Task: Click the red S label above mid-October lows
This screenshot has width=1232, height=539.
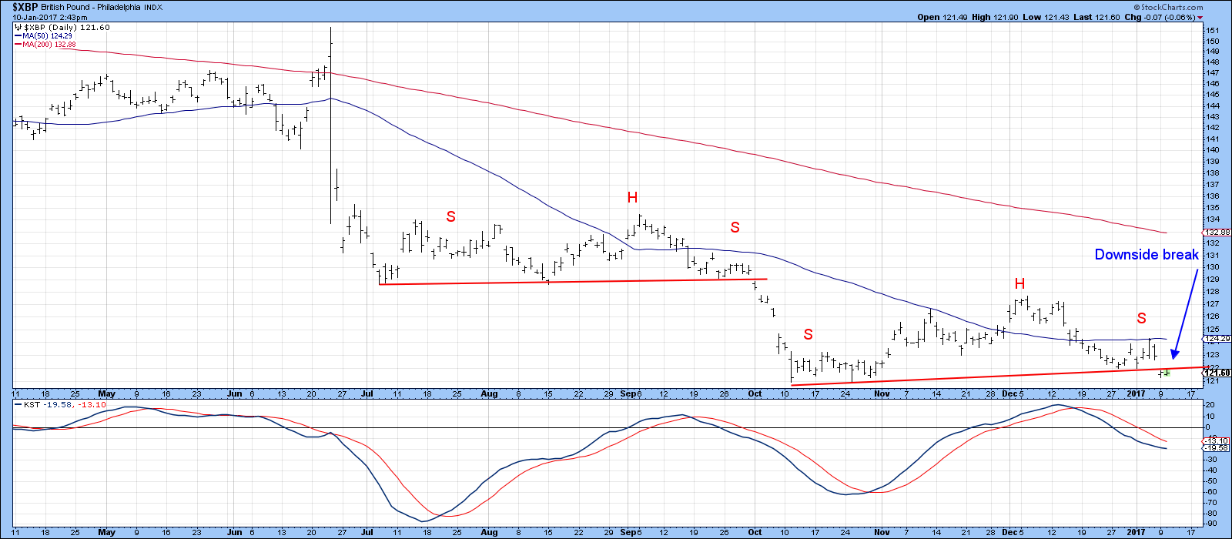Action: point(808,334)
